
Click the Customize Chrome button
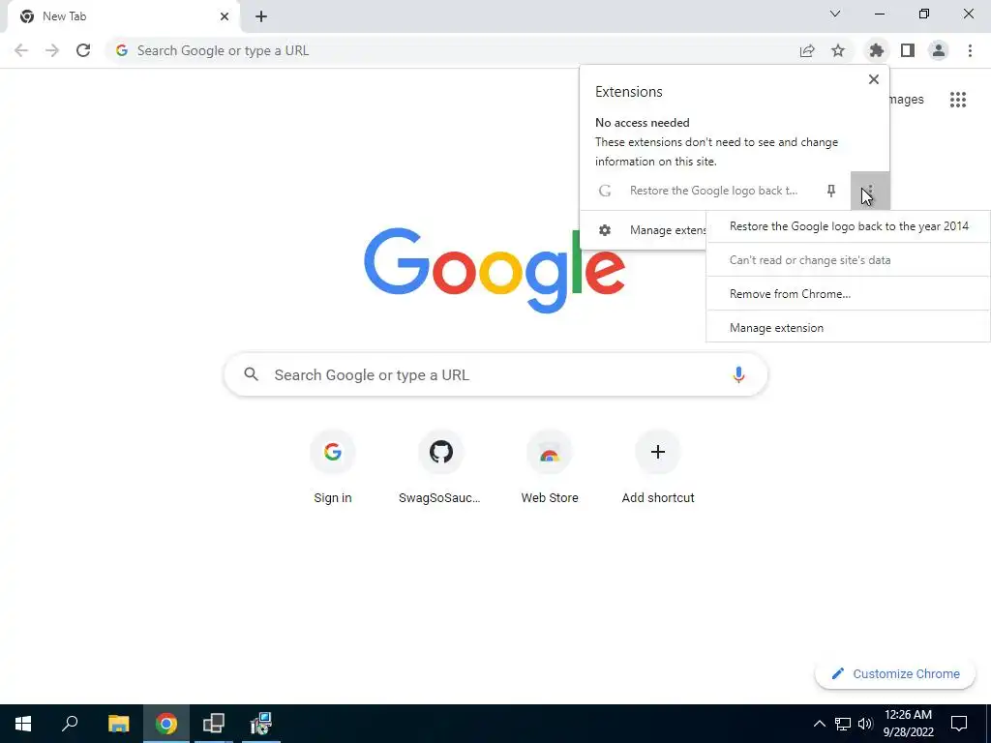[x=895, y=673]
